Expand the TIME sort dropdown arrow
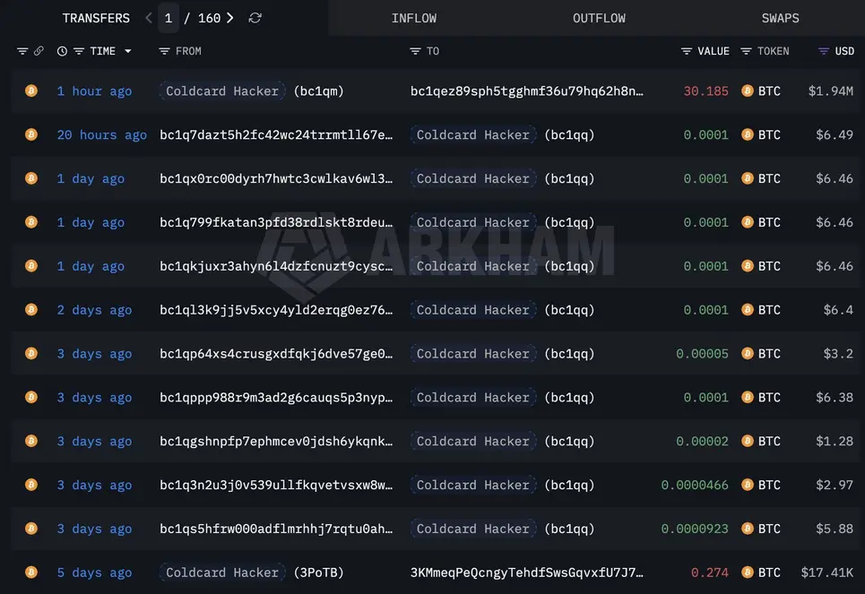Image resolution: width=865 pixels, height=594 pixels. (128, 51)
